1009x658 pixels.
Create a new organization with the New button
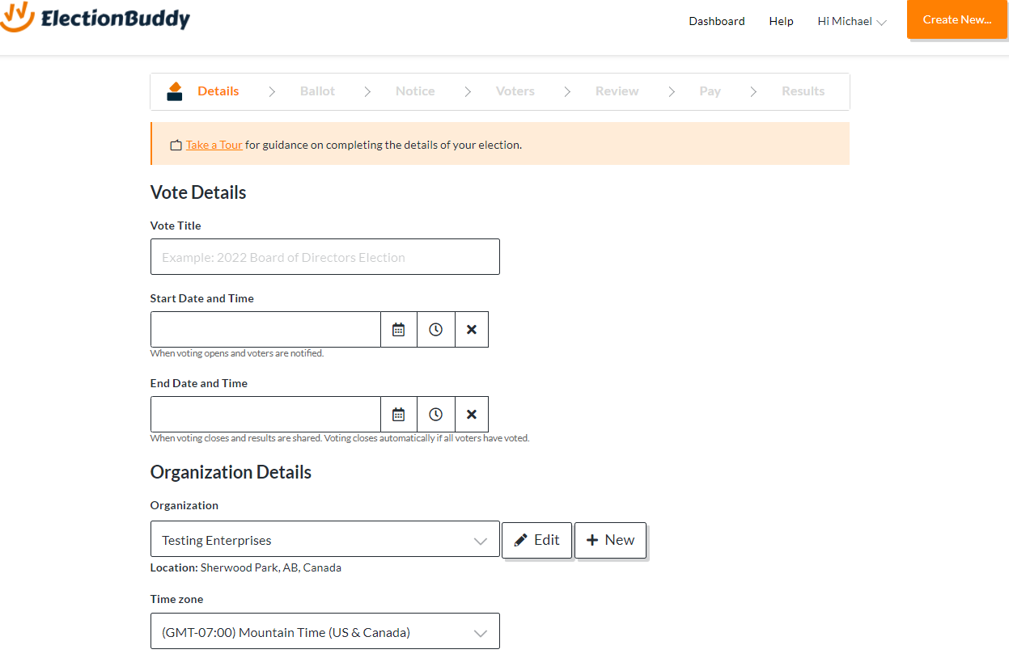(x=610, y=540)
